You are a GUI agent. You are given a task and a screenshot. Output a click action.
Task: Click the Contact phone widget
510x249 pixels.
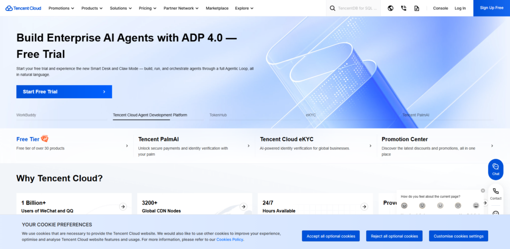(496, 194)
